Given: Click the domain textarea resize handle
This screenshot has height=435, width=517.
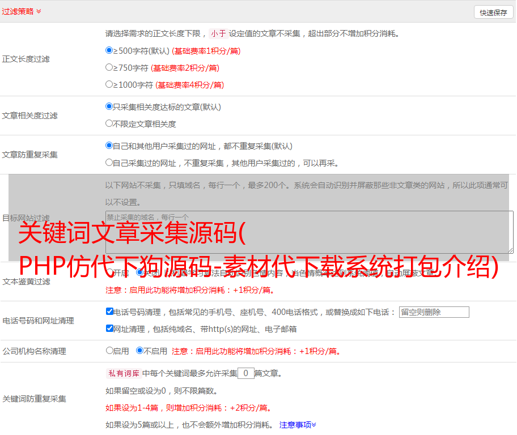Looking at the screenshot, I should [510, 250].
